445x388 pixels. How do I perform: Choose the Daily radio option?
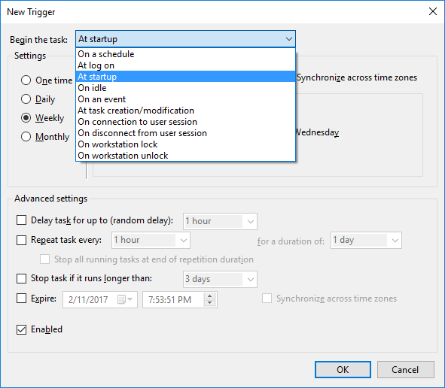coord(26,99)
